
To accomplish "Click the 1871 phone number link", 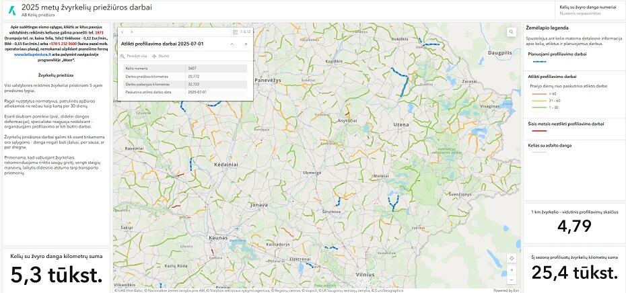I will [100, 32].
